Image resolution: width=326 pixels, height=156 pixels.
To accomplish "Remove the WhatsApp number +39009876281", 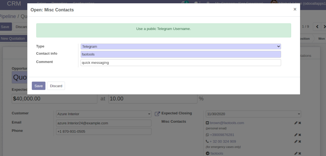I will coord(300,135).
